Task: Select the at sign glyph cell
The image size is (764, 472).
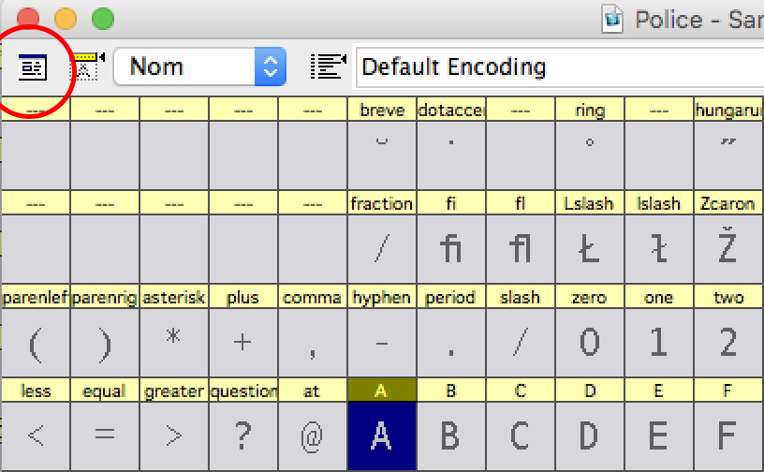Action: pos(312,436)
